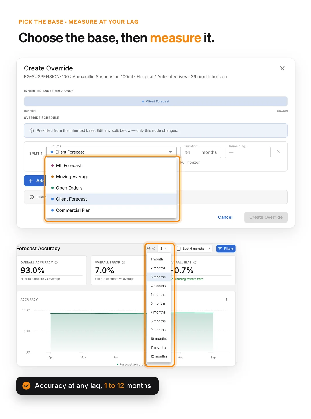Click the Client Forecast inherited base bar
311x419 pixels.
tap(156, 101)
